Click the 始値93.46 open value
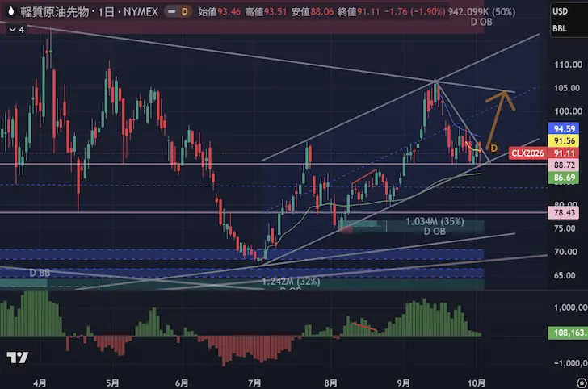 click(x=220, y=12)
